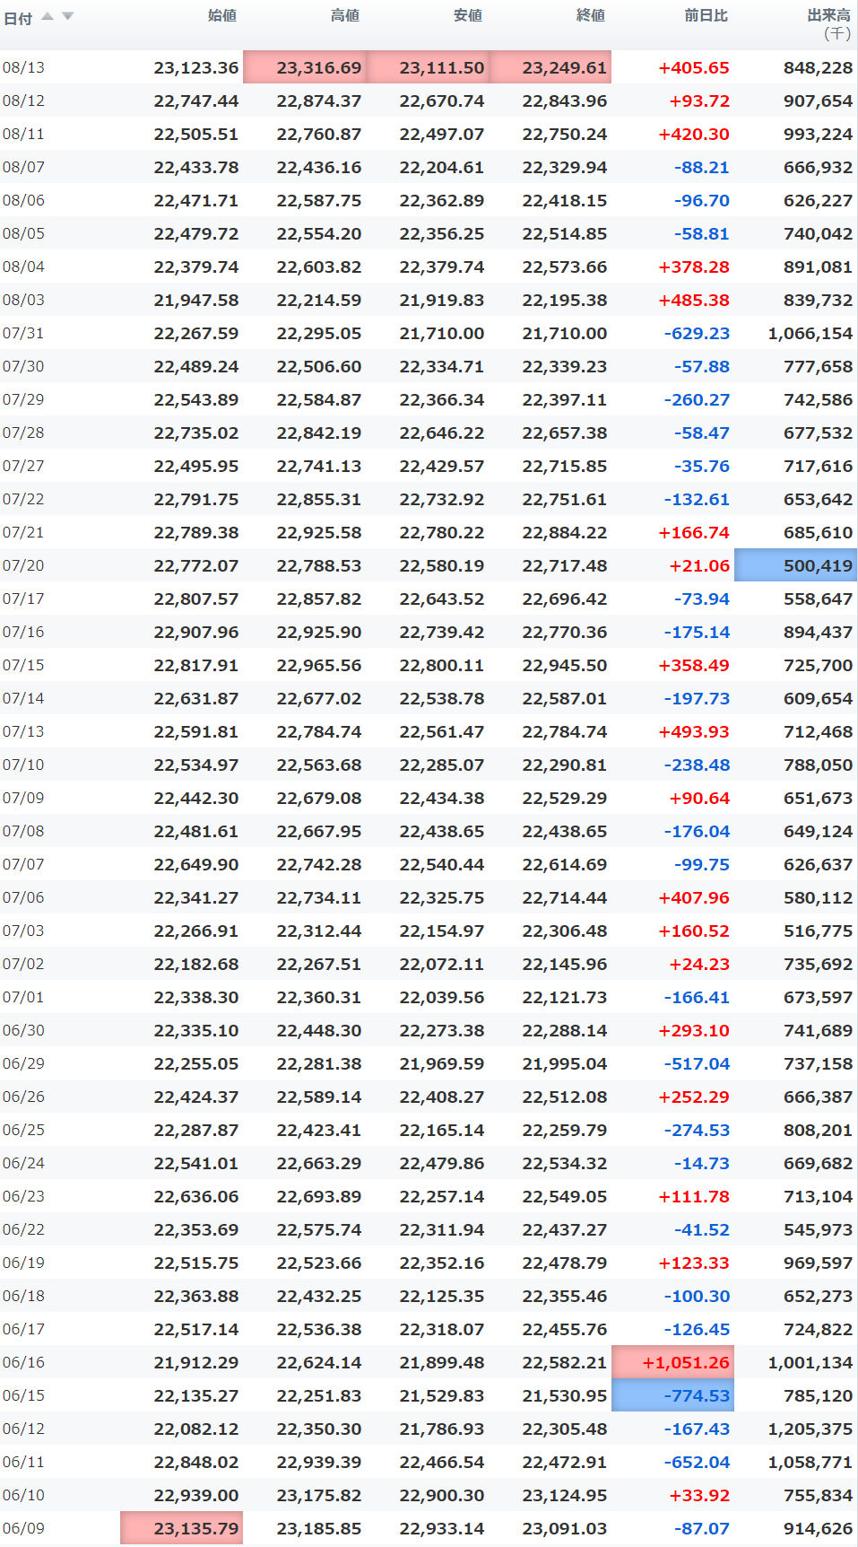Select the close 22,751.61 on 07/22
858x1547 pixels.
click(x=565, y=499)
